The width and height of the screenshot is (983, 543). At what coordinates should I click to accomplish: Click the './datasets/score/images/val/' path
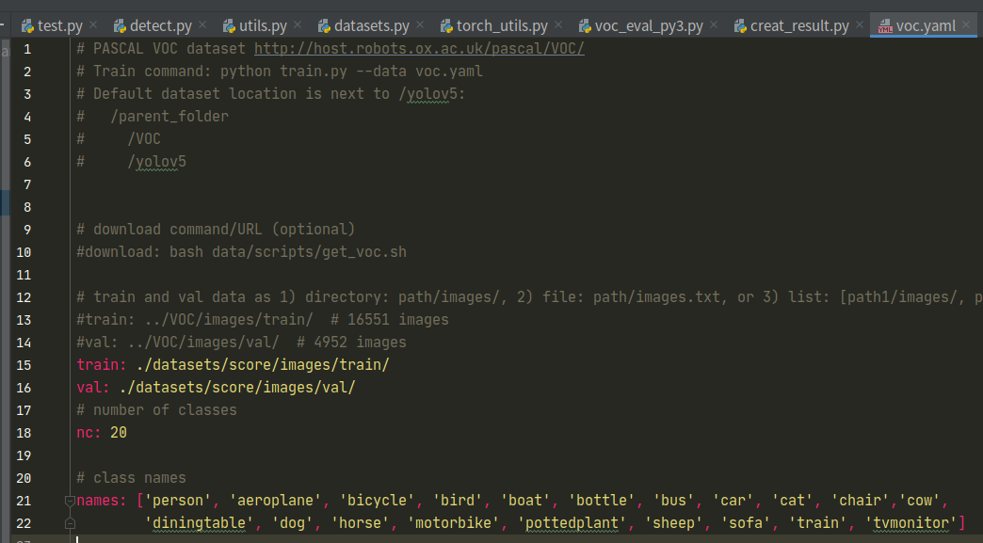point(237,387)
